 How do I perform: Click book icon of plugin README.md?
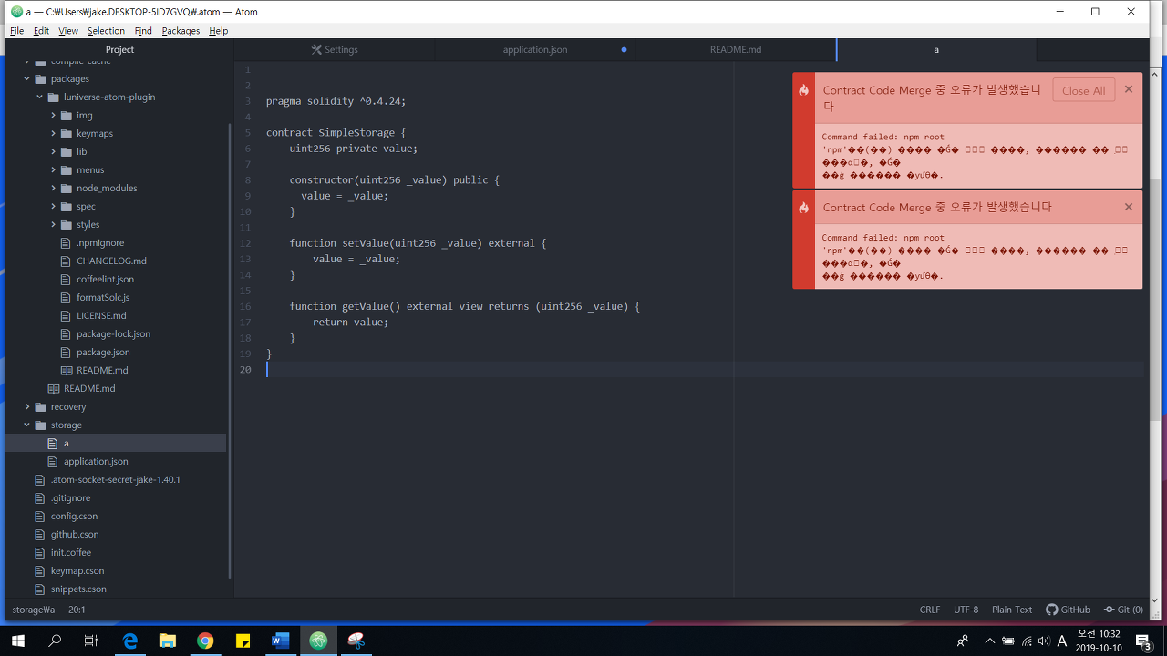coord(66,370)
